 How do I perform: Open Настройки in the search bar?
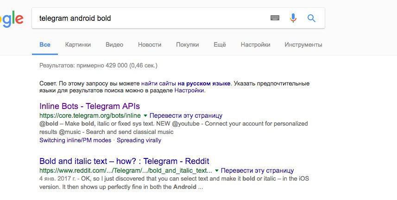pos(255,45)
